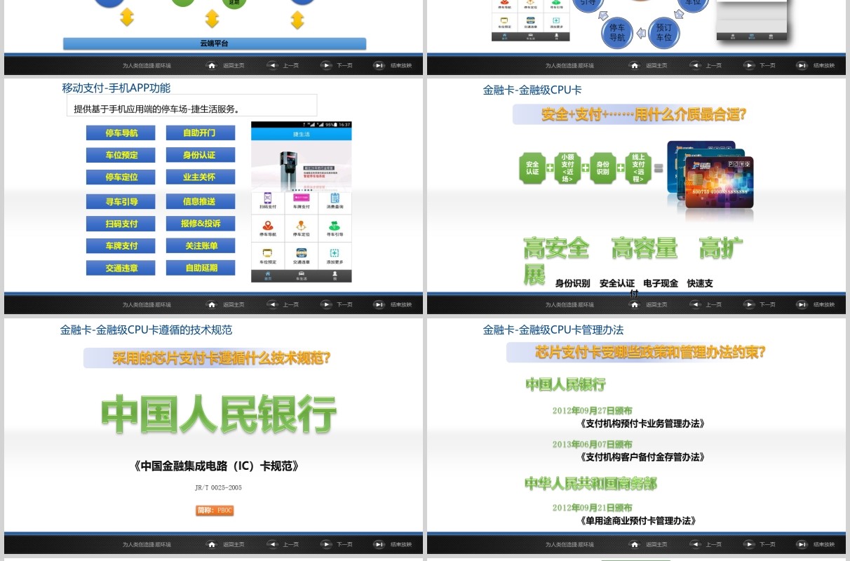Click the blue 关注账单 button
Screen dimensions: 850x561
pos(200,246)
